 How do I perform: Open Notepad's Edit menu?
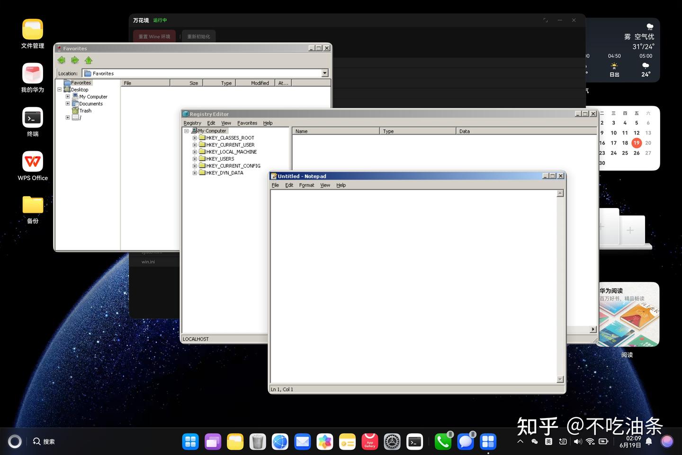pos(289,185)
